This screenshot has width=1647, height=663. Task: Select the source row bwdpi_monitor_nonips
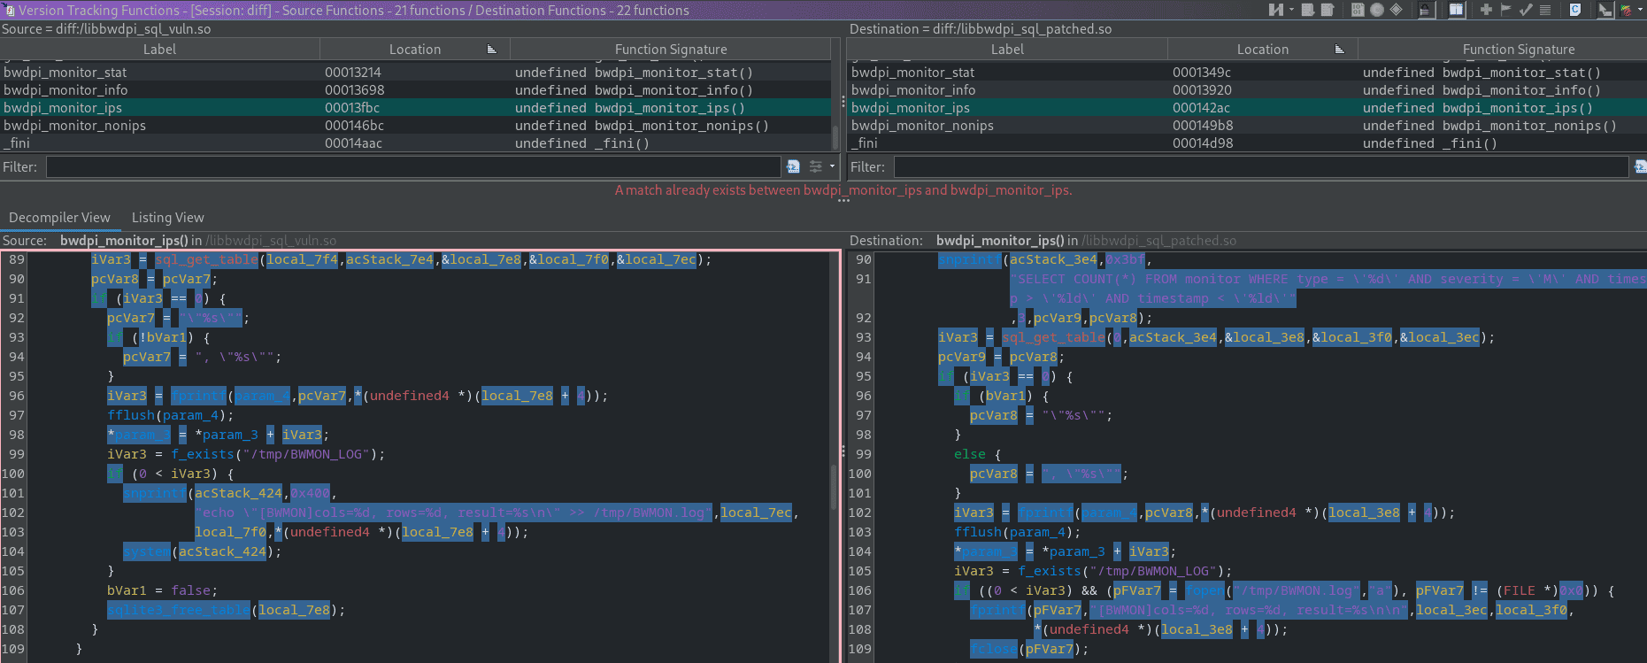click(x=415, y=126)
